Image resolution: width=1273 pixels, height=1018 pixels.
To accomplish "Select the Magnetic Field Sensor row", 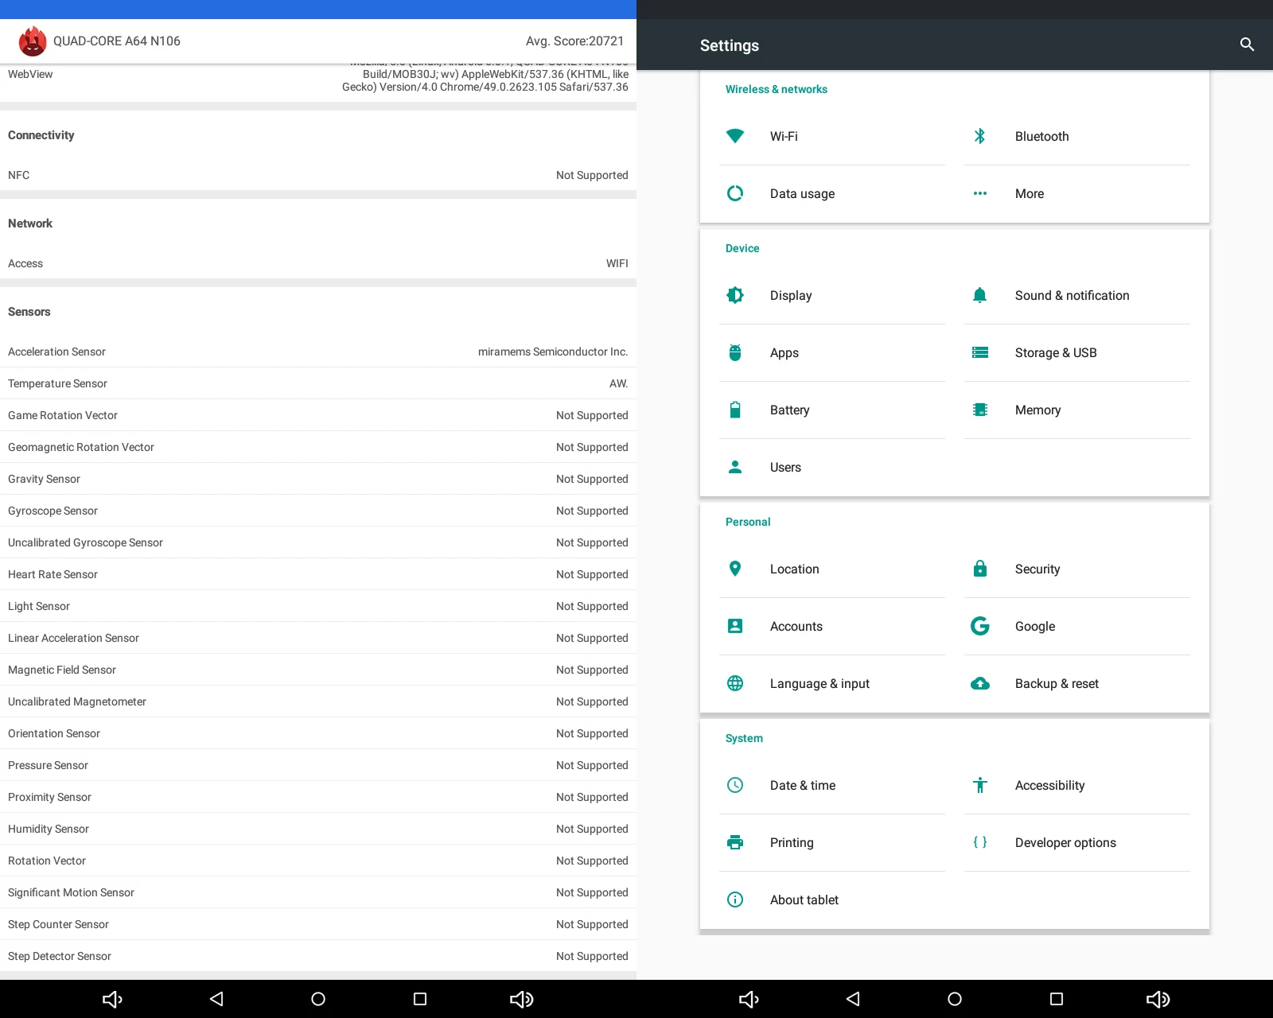I will [x=318, y=670].
